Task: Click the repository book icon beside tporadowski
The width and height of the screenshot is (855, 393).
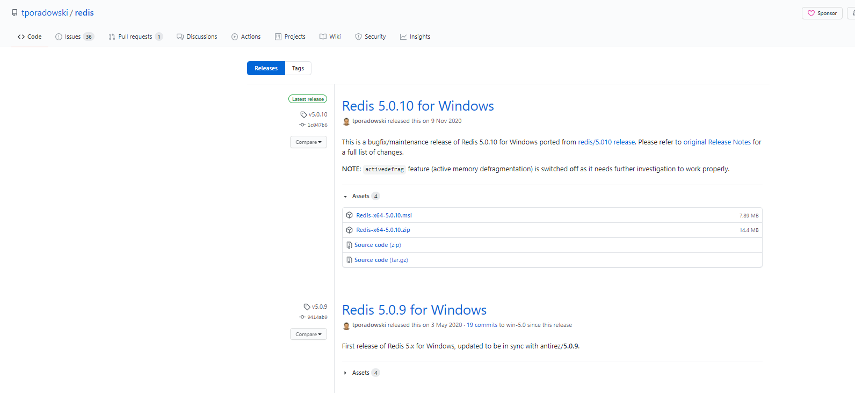Action: 15,13
